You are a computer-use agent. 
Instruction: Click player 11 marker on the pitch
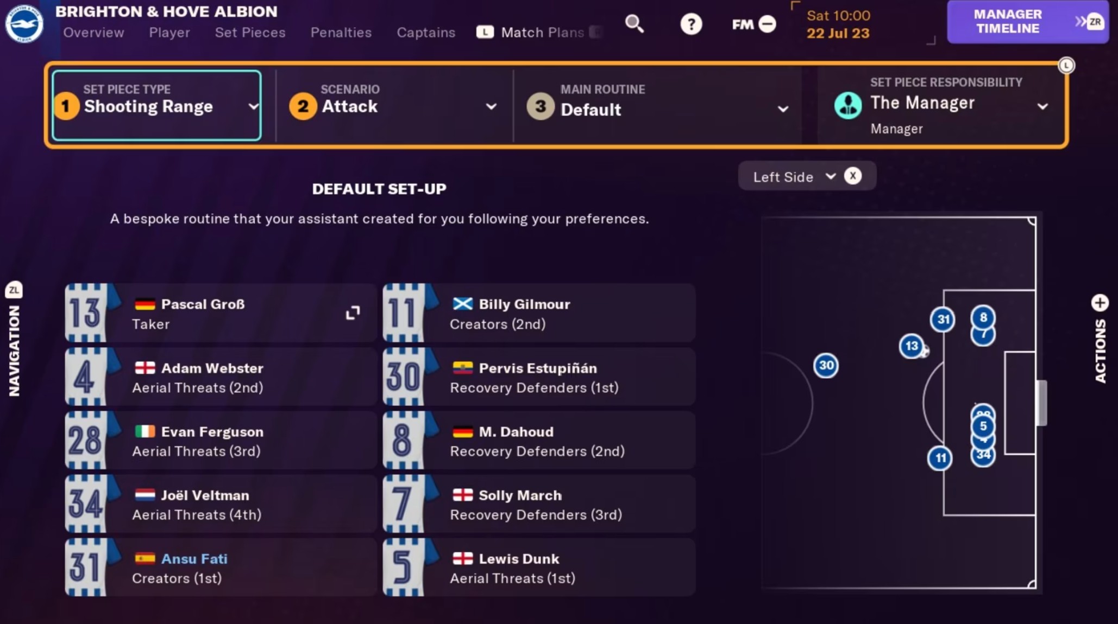(940, 459)
